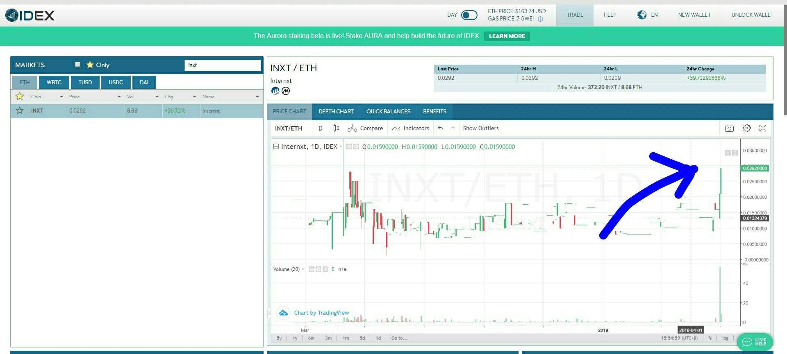This screenshot has height=354, width=787.
Task: Open the IDEX info icon under Internxt
Action: click(275, 91)
